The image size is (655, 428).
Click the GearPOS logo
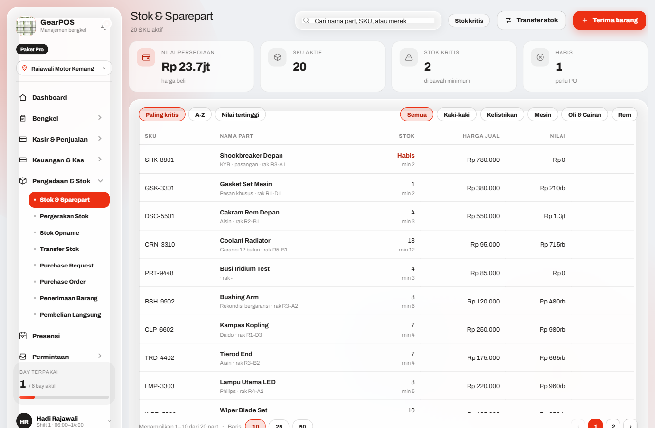26,25
